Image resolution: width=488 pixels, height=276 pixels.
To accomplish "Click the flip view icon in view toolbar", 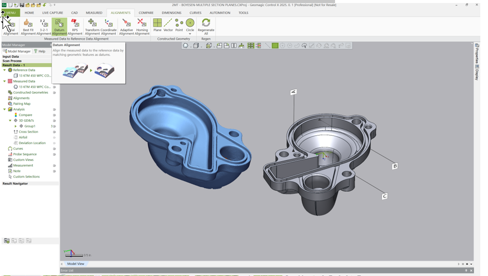I will 234,45.
